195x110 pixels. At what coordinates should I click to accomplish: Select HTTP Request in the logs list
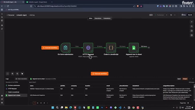(x=12, y=89)
